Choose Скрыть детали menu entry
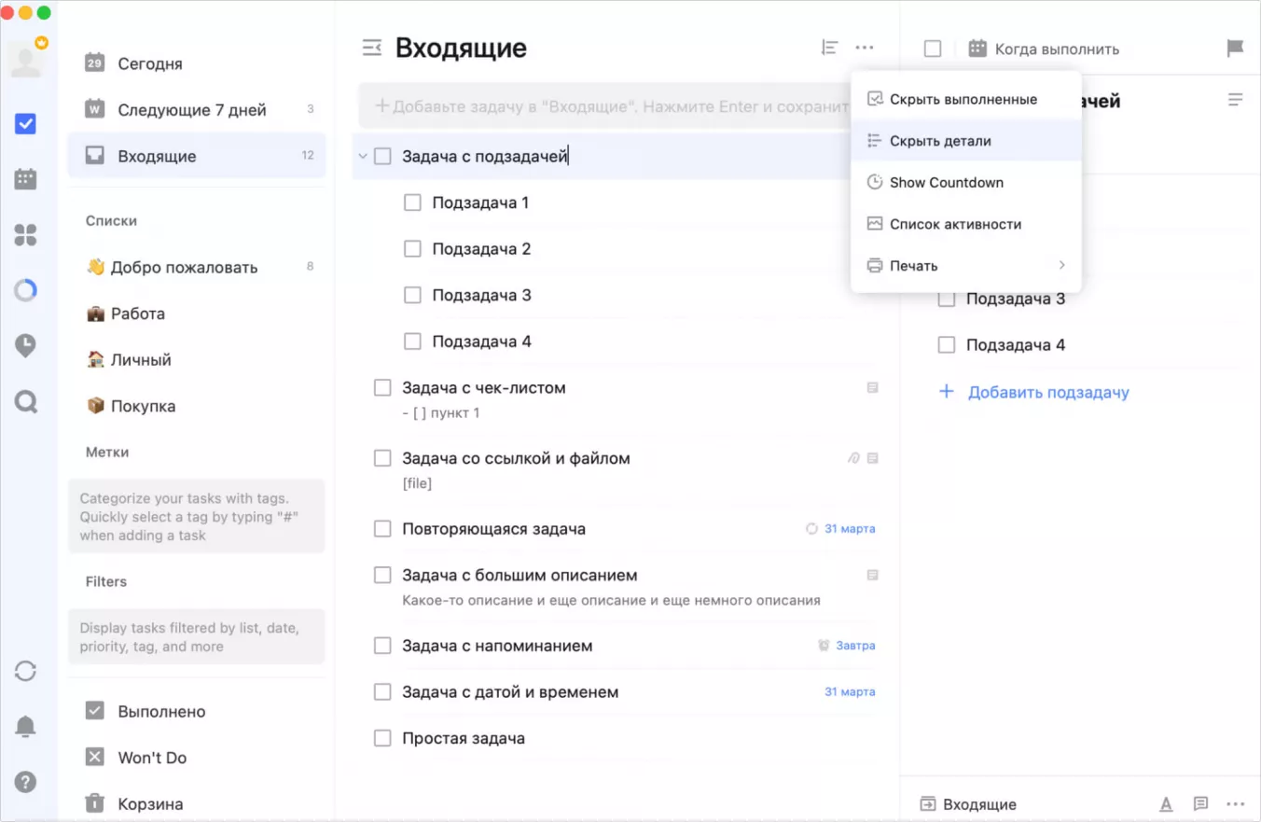Viewport: 1261px width, 822px height. 966,141
